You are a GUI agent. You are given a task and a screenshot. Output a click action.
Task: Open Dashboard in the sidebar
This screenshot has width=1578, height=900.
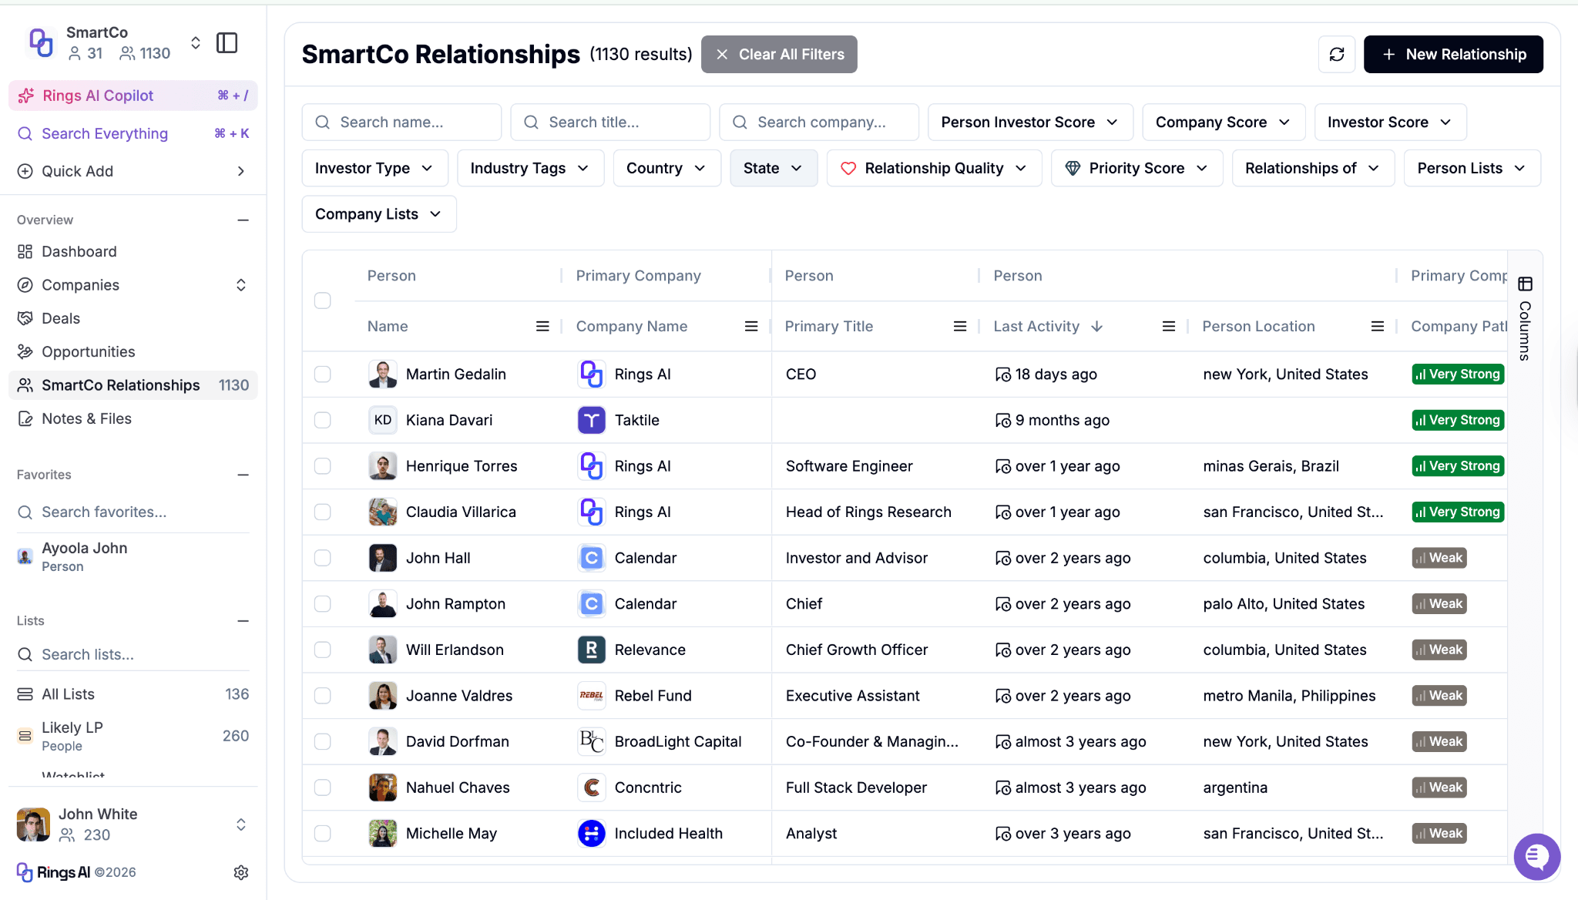[x=133, y=252]
